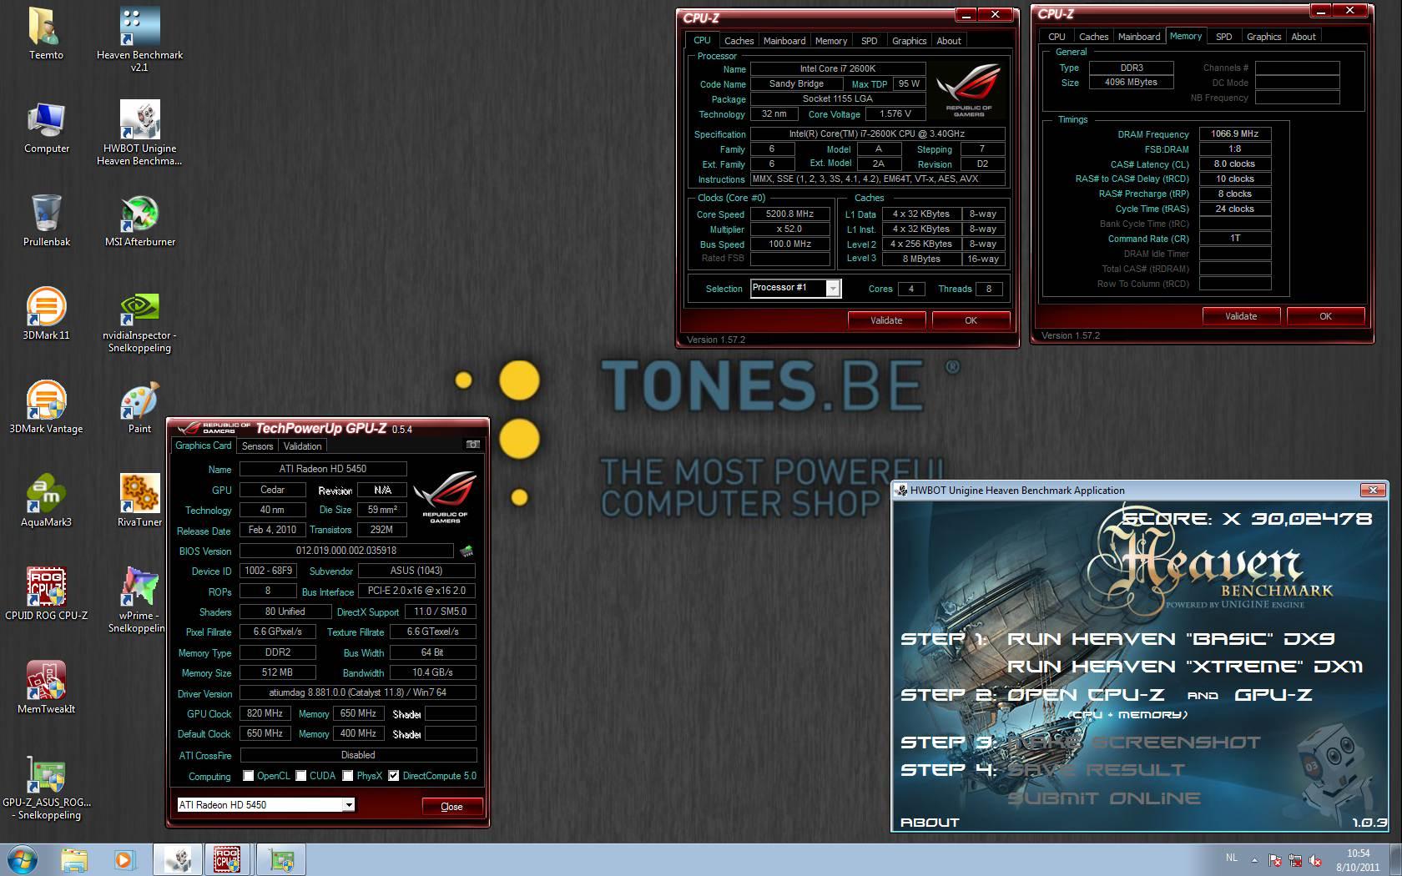The height and width of the screenshot is (876, 1402).
Task: Open About tab in right CPU-Z
Action: [1304, 37]
